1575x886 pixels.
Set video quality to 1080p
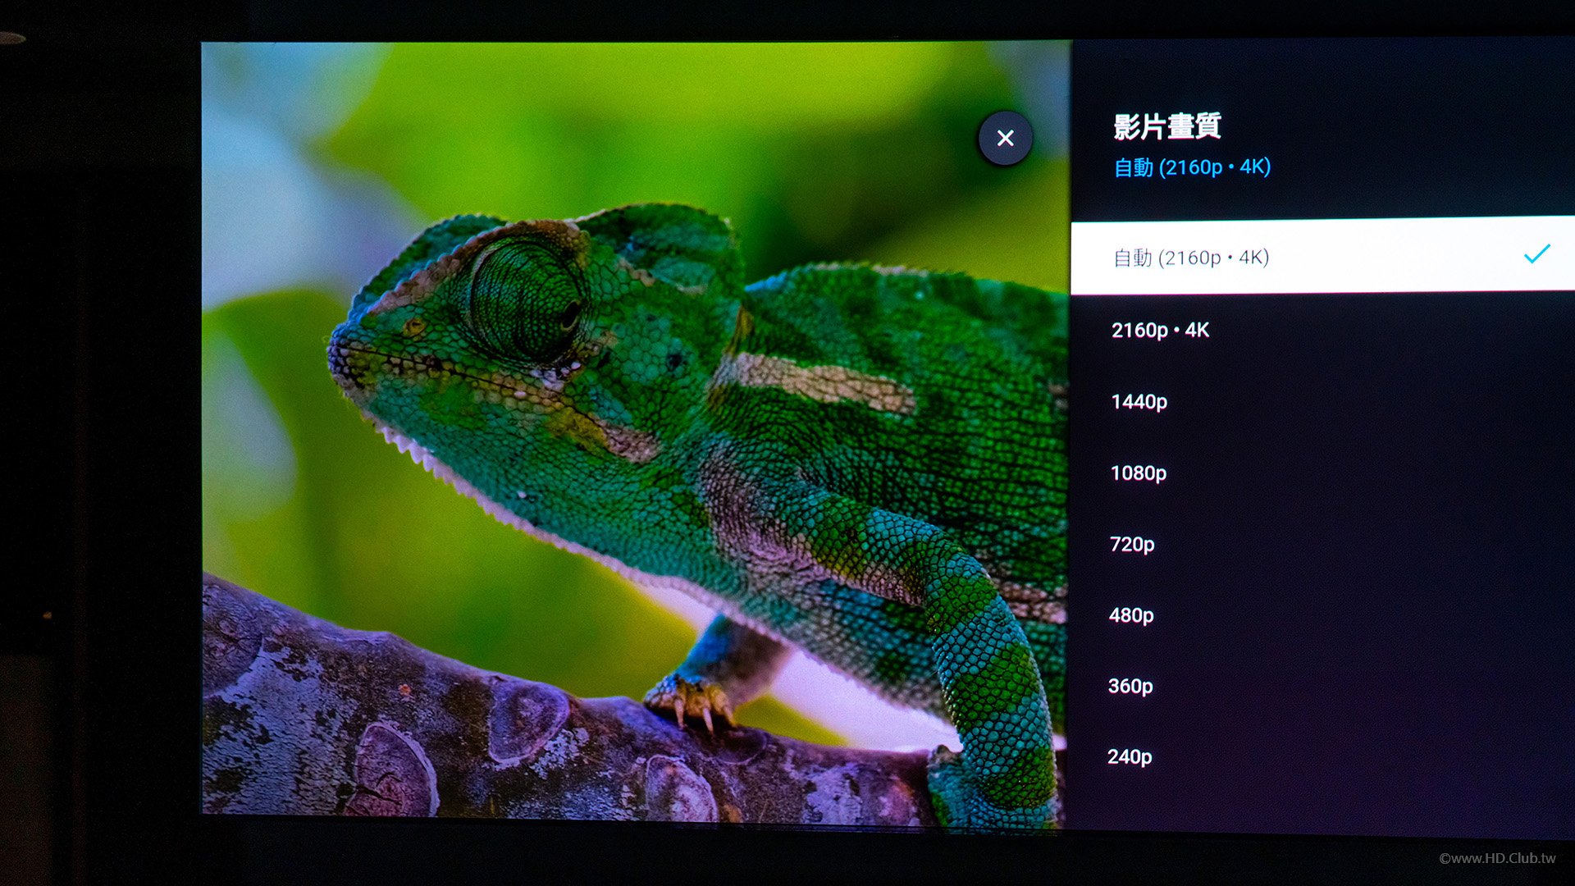tap(1322, 473)
